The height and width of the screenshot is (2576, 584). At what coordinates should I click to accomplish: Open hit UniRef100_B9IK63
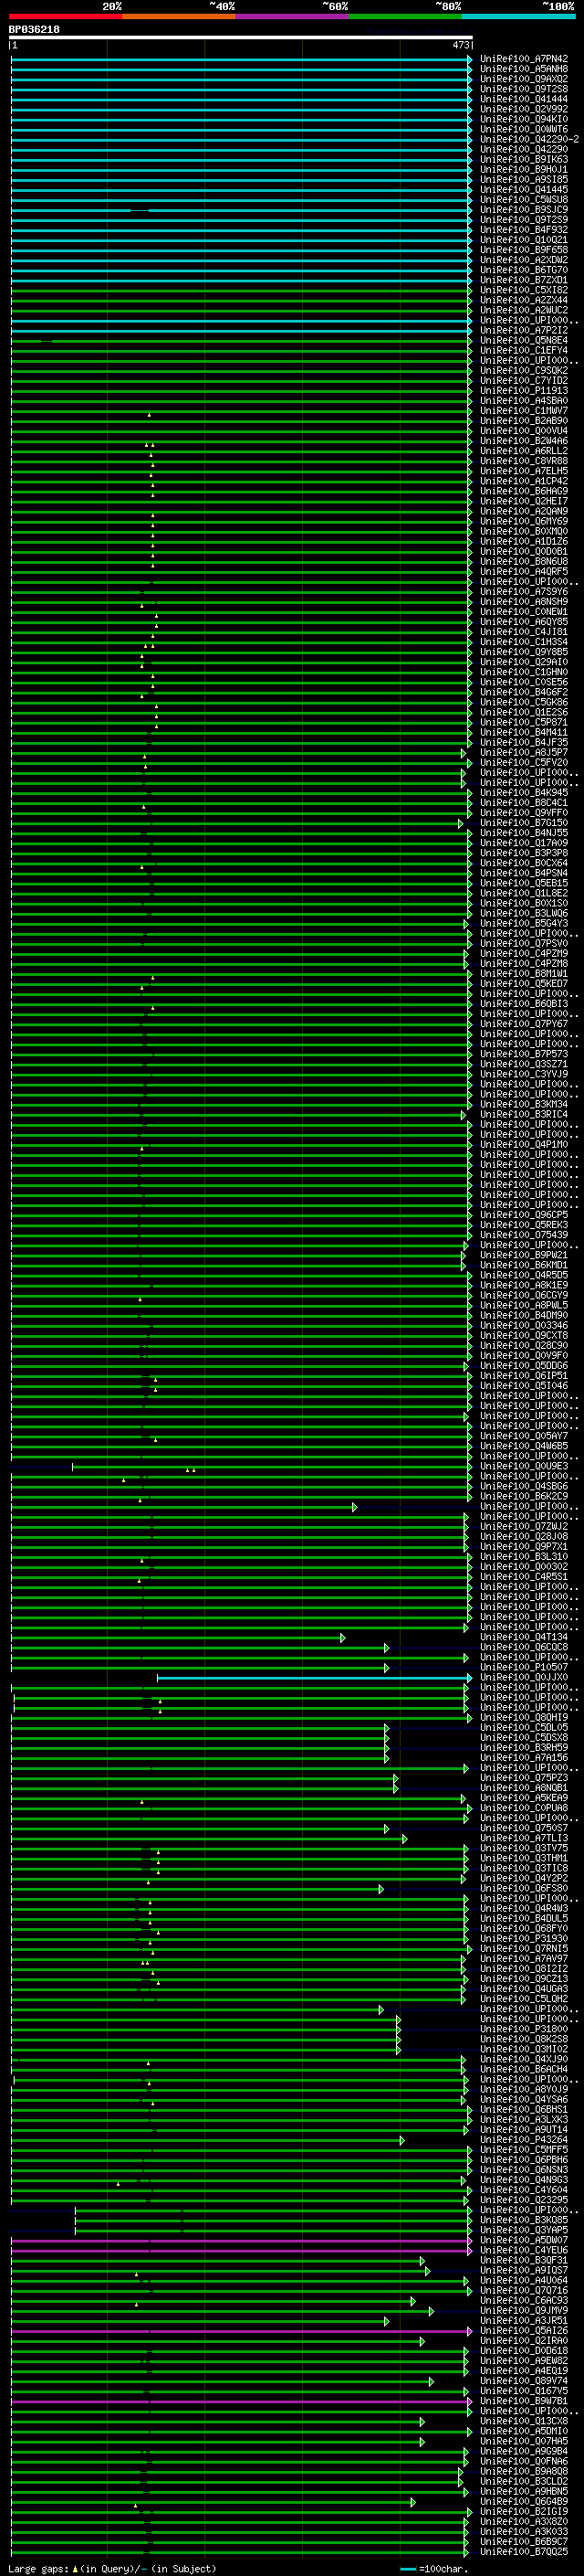pyautogui.click(x=524, y=160)
